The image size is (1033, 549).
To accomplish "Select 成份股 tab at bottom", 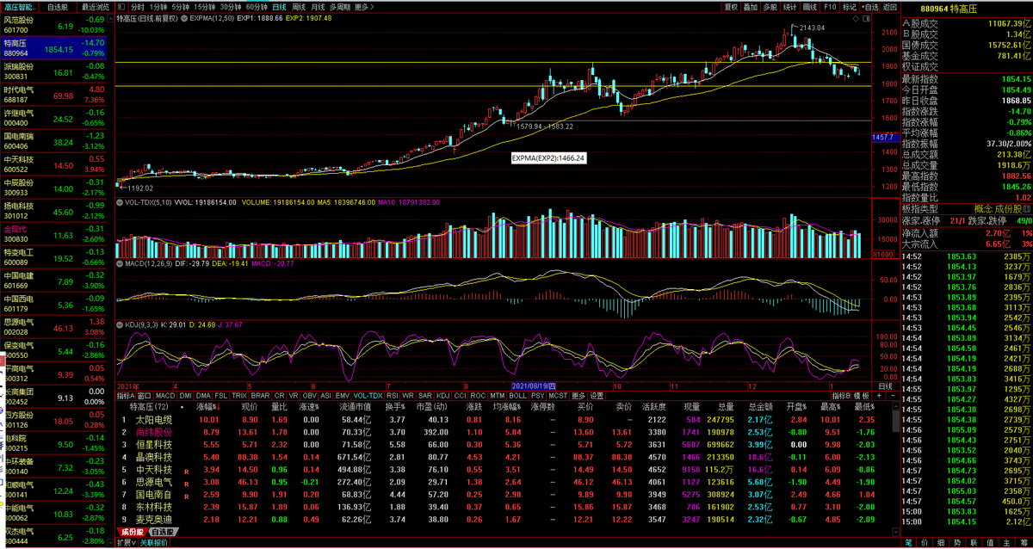I will click(133, 533).
